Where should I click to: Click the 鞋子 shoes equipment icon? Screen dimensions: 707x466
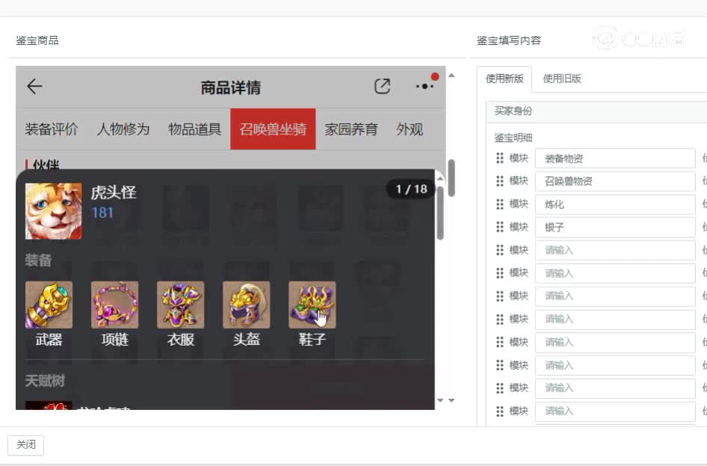coord(312,304)
